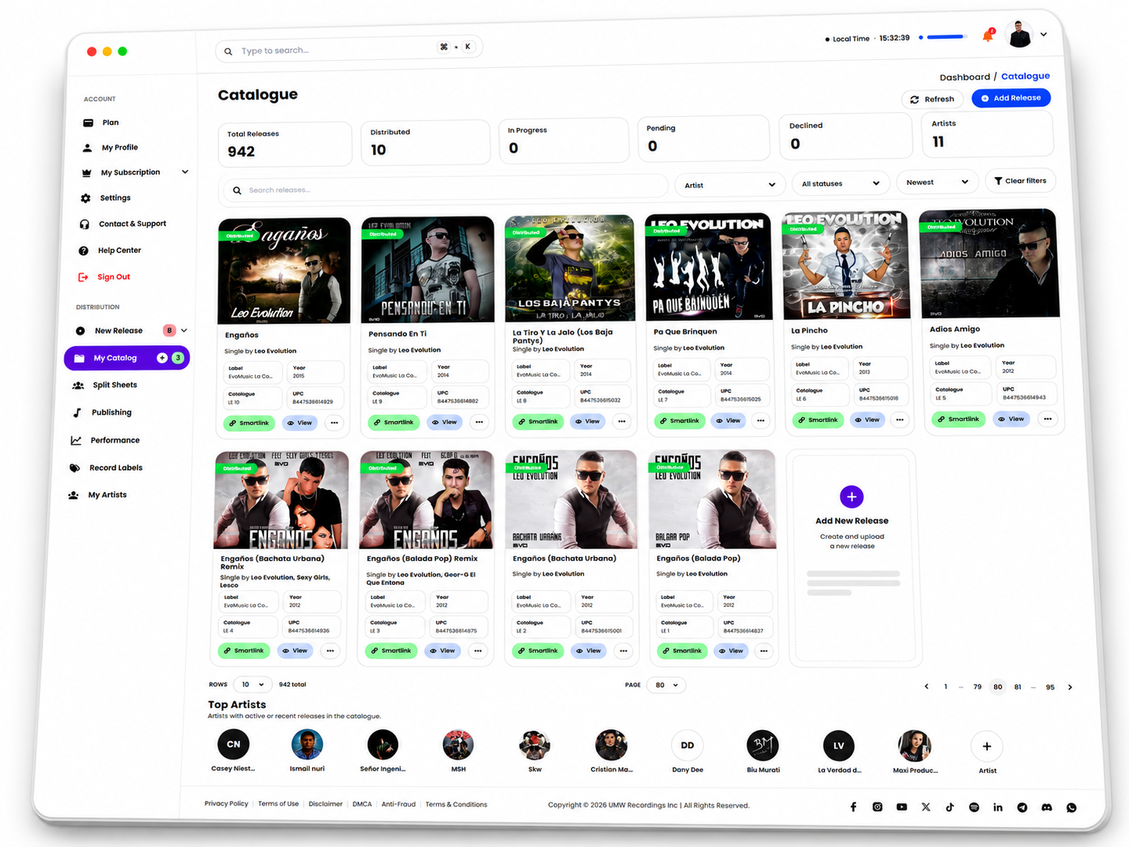The width and height of the screenshot is (1129, 847).
Task: Click add Artist plus circle
Action: 986,746
